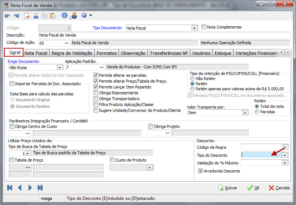Click into the Descrição text field

coord(164,35)
